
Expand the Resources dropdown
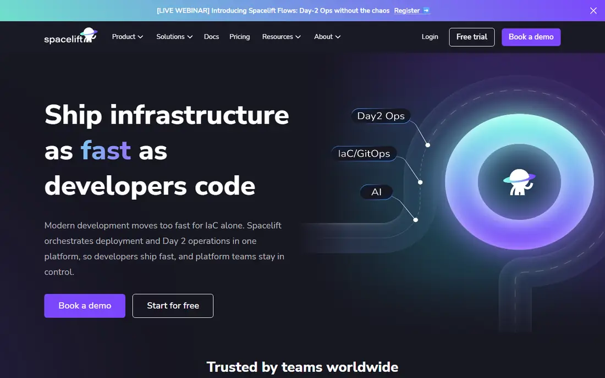[x=281, y=37]
